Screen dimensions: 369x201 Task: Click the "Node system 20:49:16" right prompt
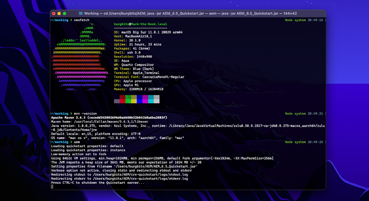(x=304, y=20)
